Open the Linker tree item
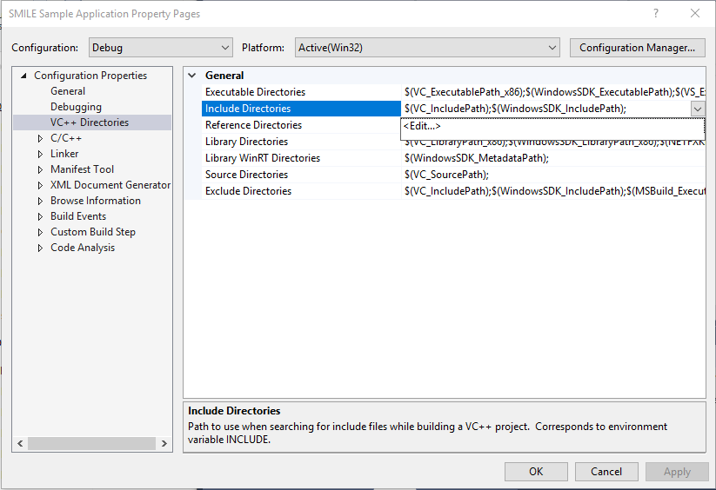 (64, 154)
